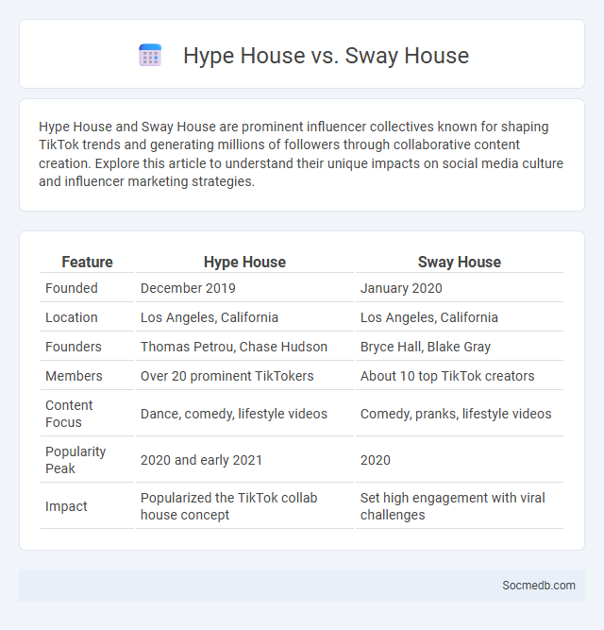The image size is (604, 630).
Task: Click the 'Popularity Peak' row label
Action: [x=75, y=460]
